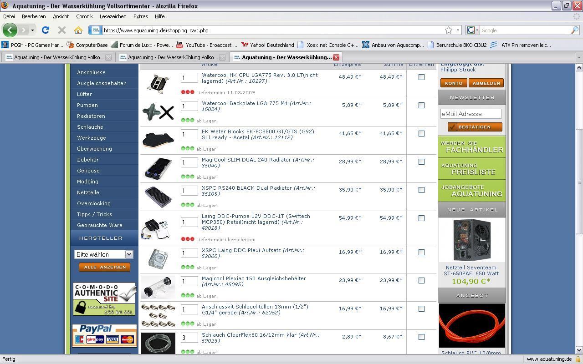Image resolution: width=583 pixels, height=364 pixels.
Task: Click the Watercool HK CPU block product image
Action: point(158,84)
